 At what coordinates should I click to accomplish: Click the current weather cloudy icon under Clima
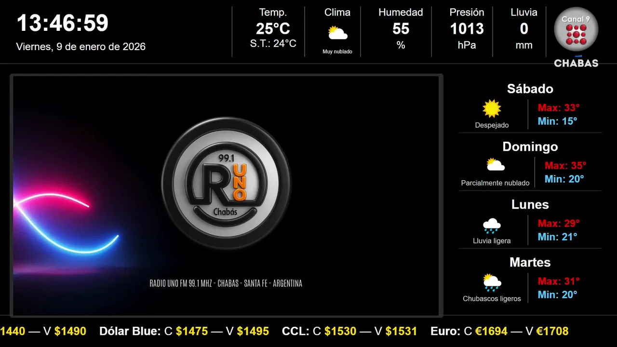click(337, 33)
